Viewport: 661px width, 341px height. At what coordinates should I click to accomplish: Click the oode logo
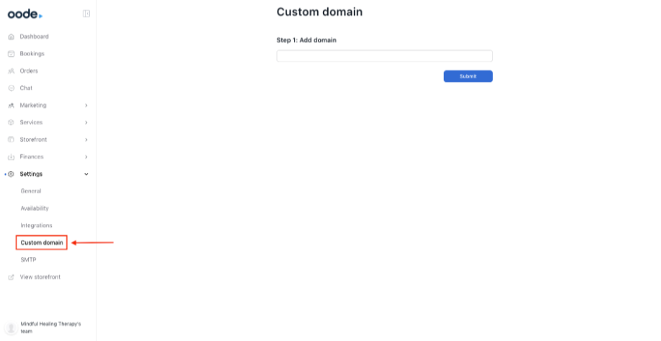tap(25, 14)
